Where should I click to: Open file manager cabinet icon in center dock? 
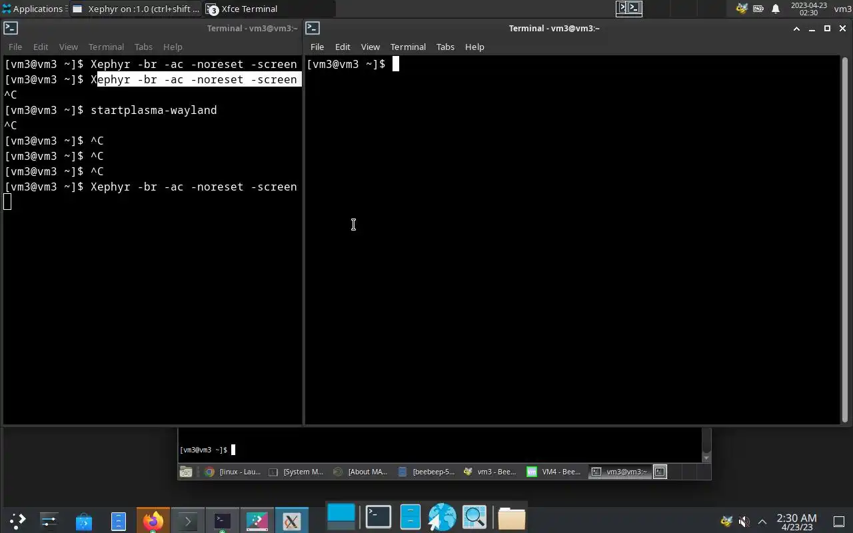411,516
